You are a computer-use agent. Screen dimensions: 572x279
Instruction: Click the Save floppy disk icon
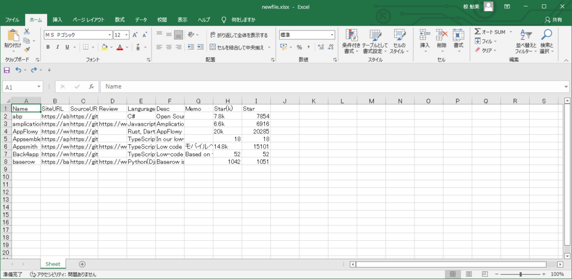7,70
